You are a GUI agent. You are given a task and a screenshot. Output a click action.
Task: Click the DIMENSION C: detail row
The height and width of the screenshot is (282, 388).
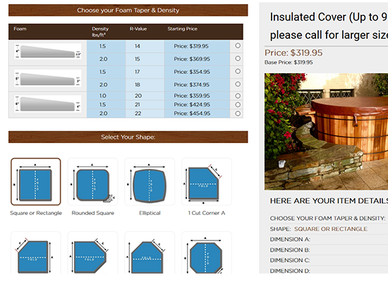pyautogui.click(x=329, y=260)
